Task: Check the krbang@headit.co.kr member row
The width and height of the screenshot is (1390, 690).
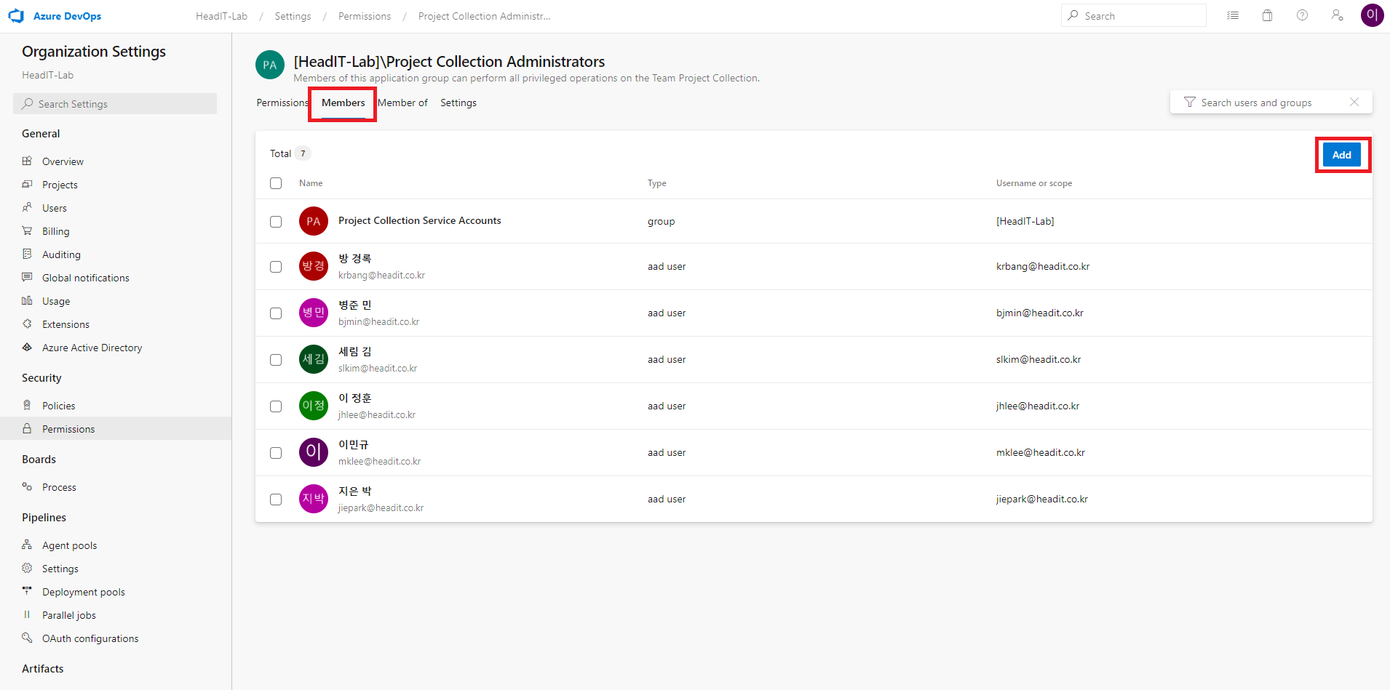Action: 276,267
